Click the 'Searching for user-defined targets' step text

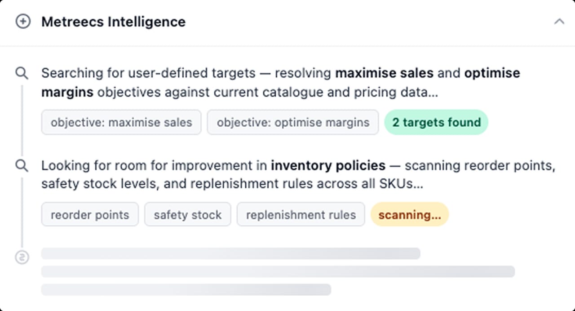pos(281,83)
